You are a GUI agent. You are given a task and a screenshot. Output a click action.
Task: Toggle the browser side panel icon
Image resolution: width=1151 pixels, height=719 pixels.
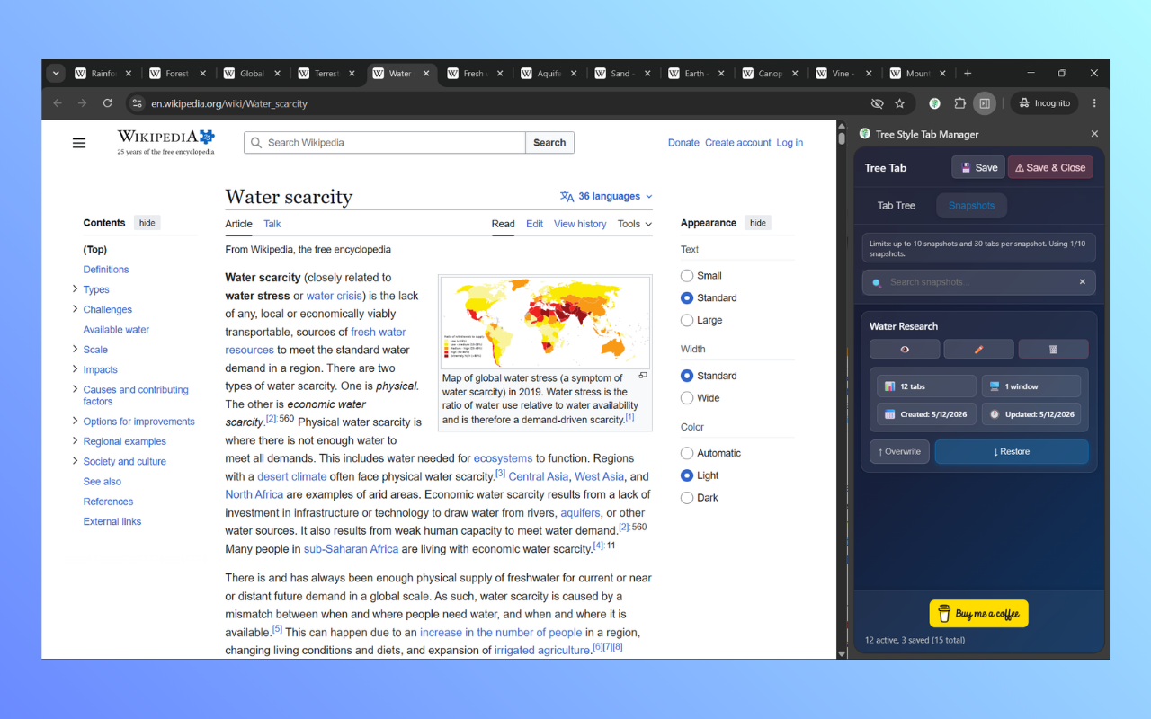[x=985, y=103]
